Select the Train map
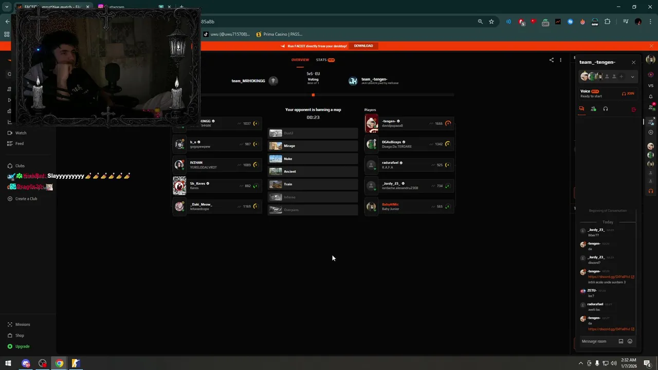Screen dimensions: 658x370 click(x=313, y=184)
